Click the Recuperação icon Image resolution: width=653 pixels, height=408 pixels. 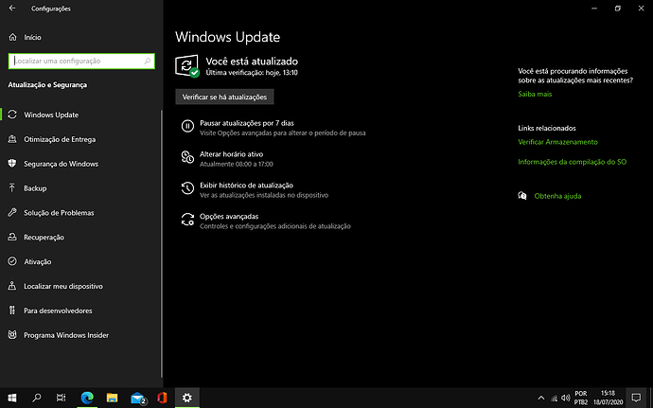tap(12, 237)
